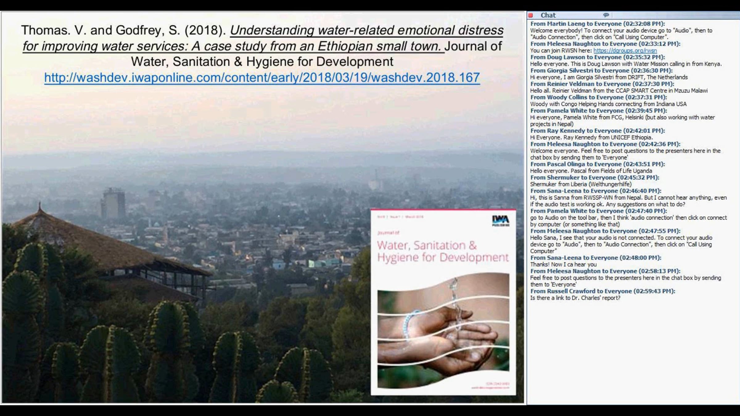Click the speech bubble icon in Chat header
This screenshot has width=740, height=416.
click(606, 15)
